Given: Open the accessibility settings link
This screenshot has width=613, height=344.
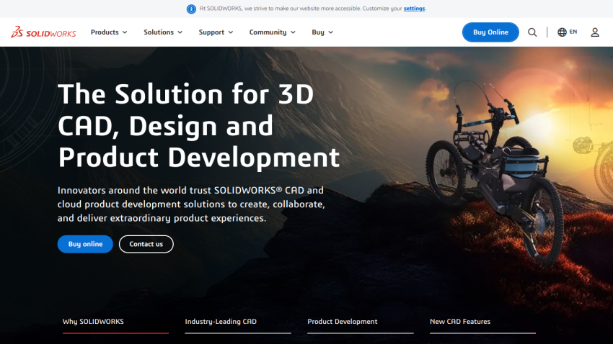Looking at the screenshot, I should [414, 9].
